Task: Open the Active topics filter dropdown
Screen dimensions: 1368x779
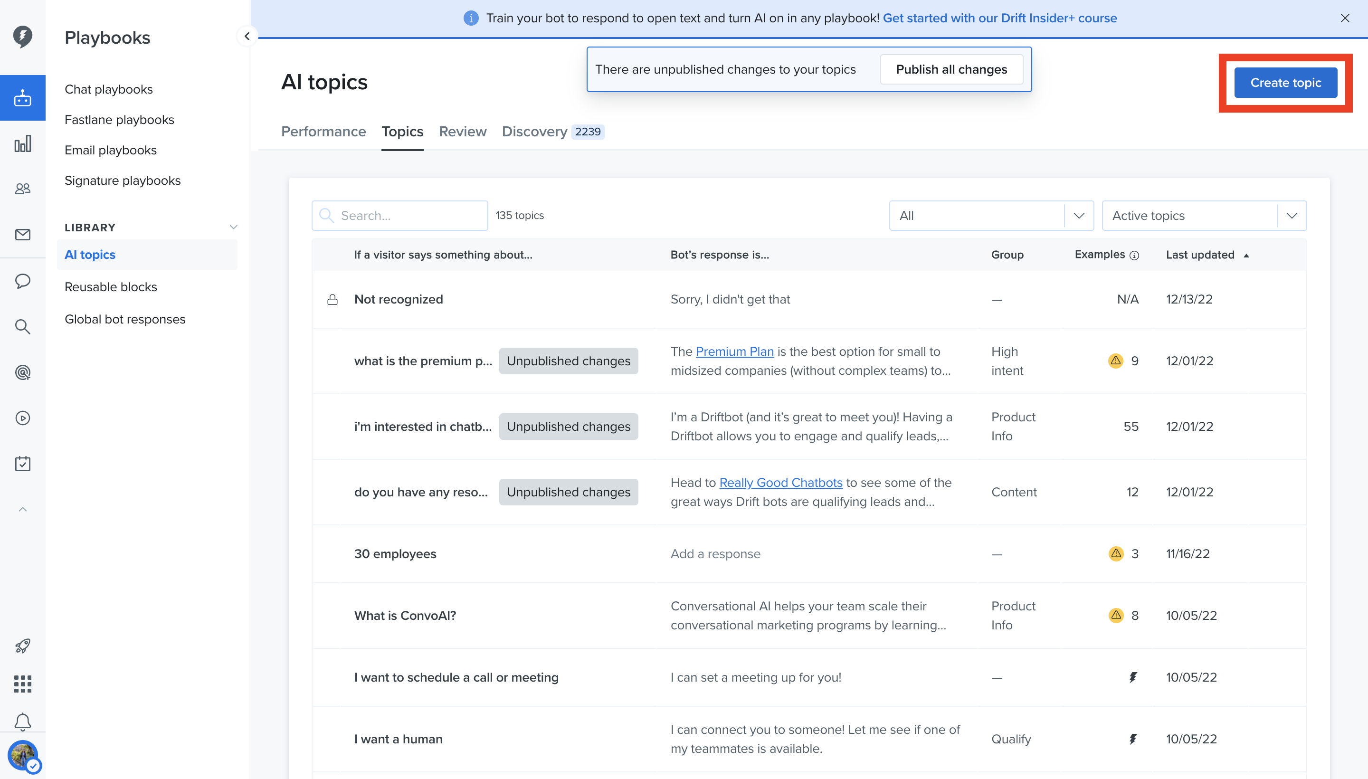Action: [1204, 216]
